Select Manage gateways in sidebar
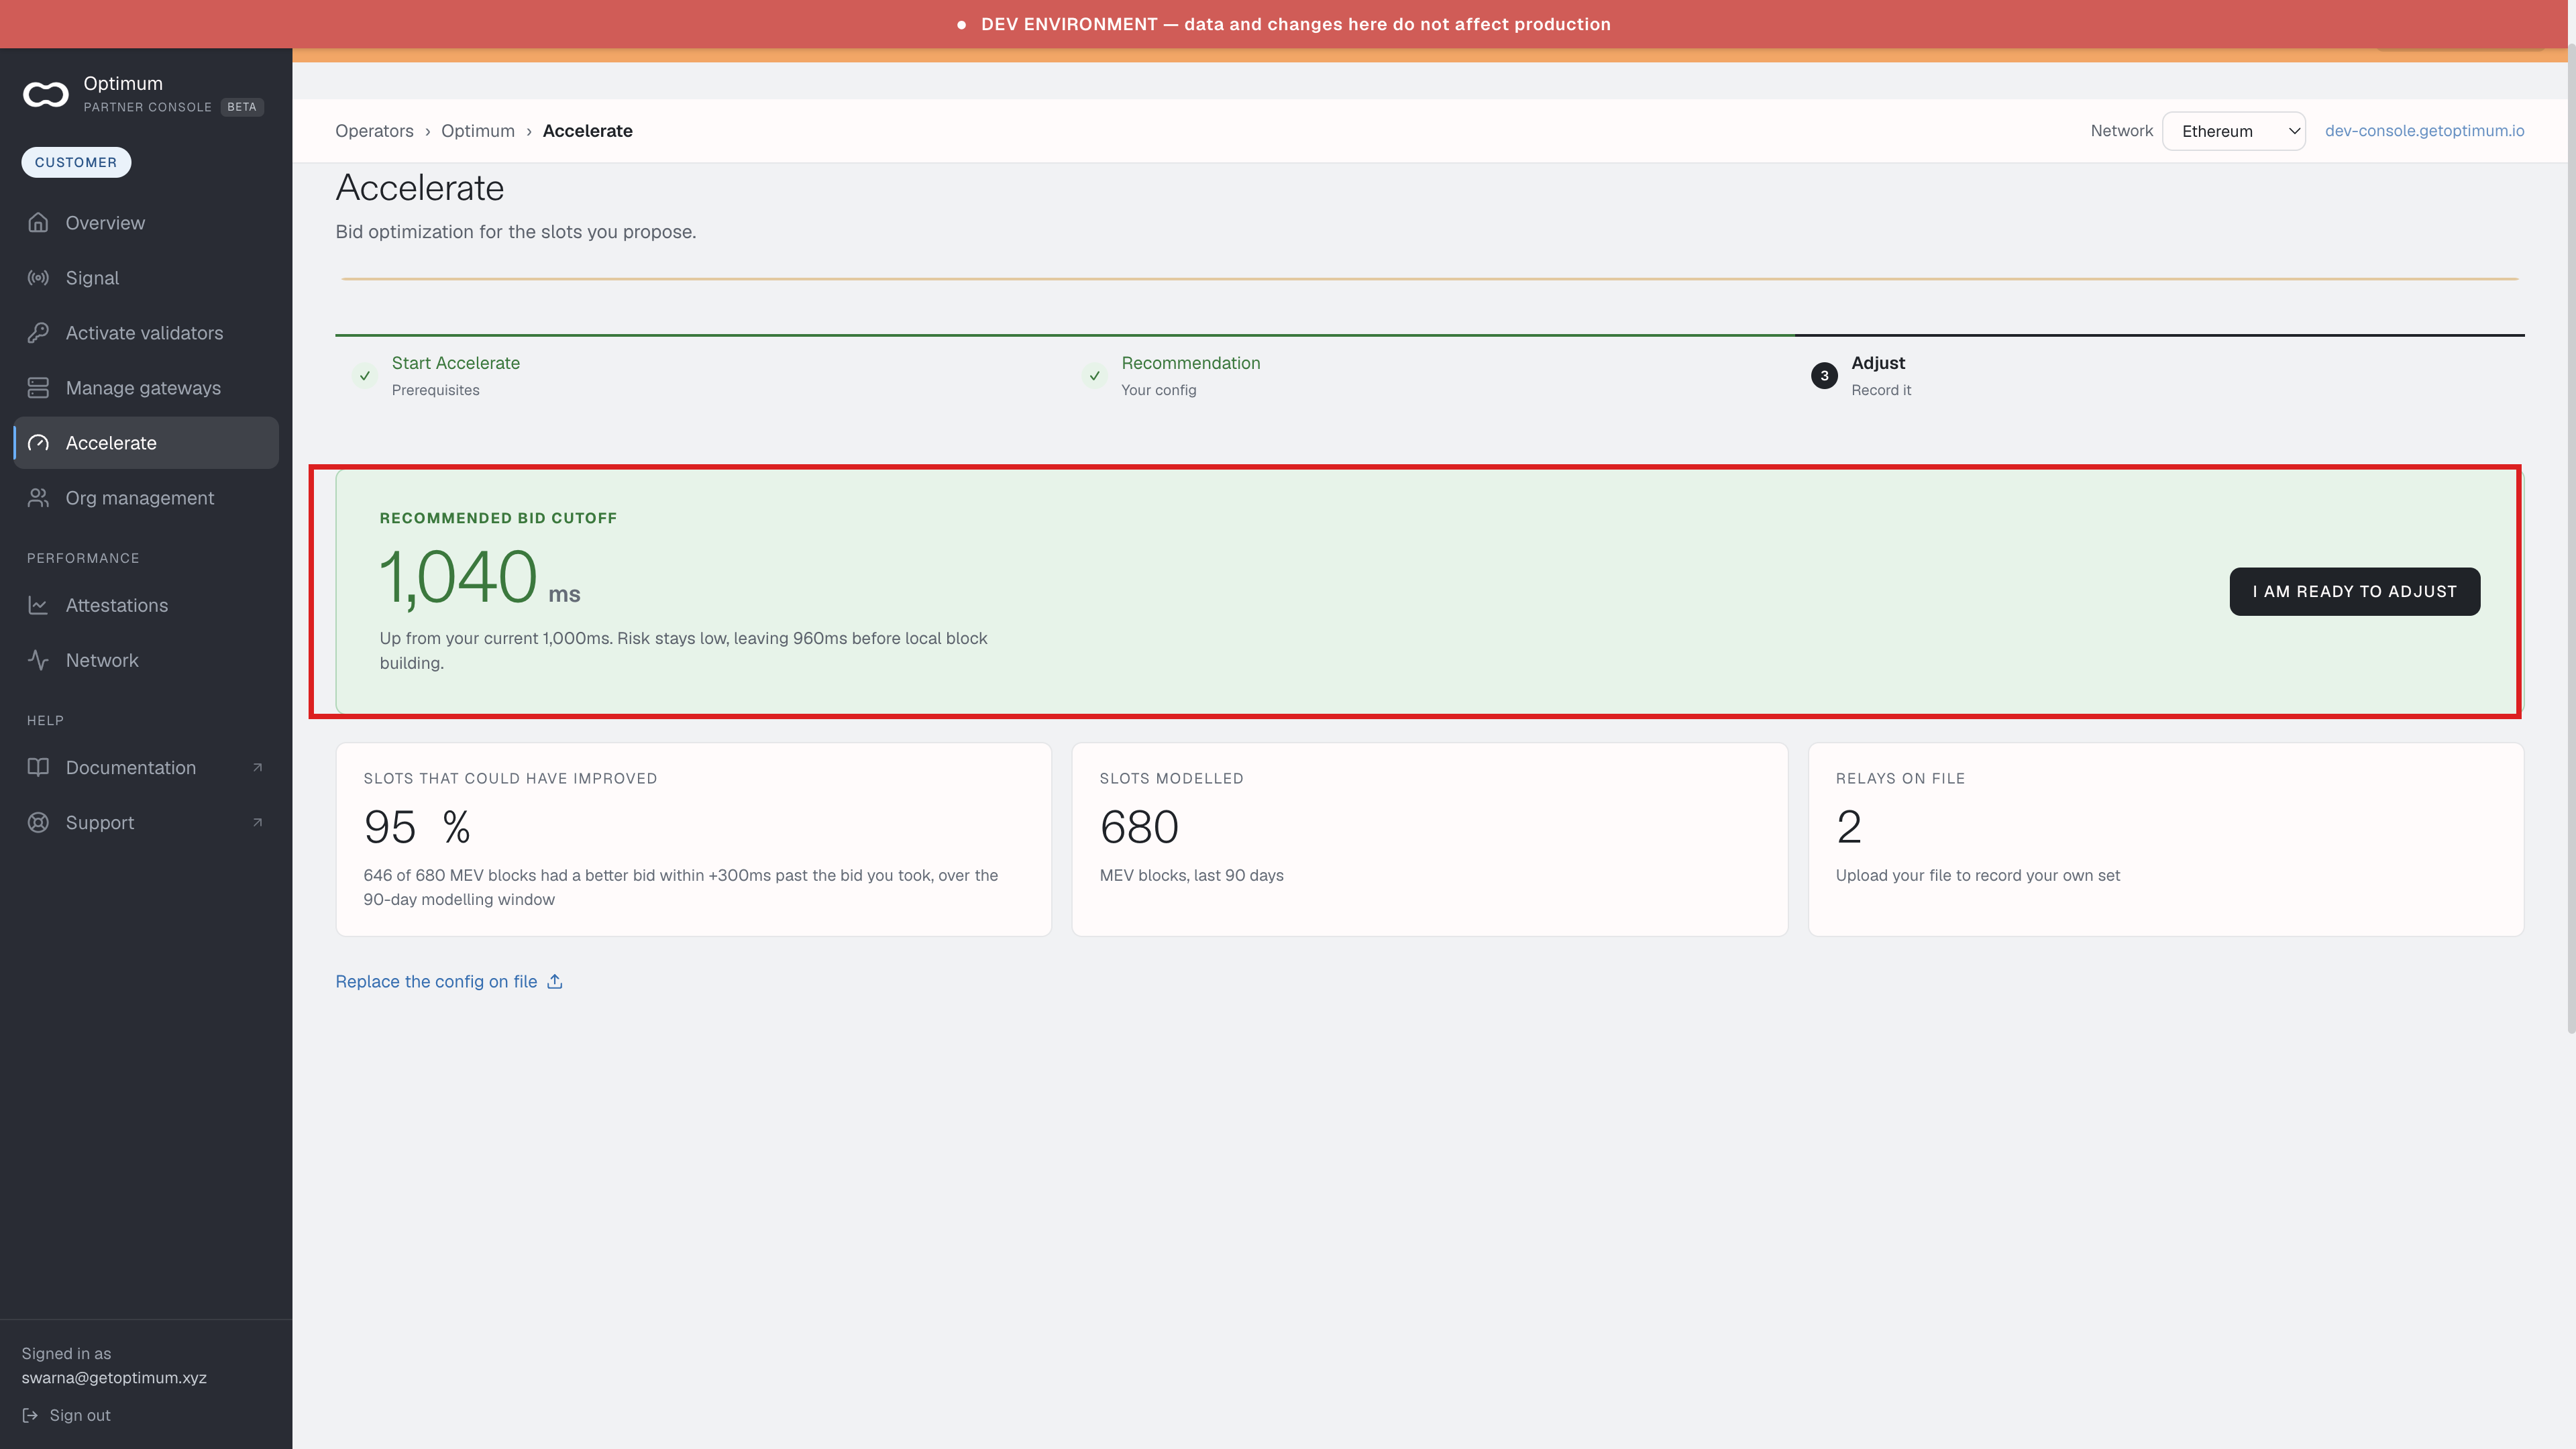The height and width of the screenshot is (1449, 2576). [x=146, y=387]
